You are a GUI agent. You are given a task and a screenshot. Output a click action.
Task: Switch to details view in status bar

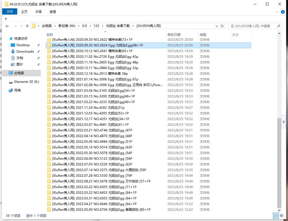(276, 216)
